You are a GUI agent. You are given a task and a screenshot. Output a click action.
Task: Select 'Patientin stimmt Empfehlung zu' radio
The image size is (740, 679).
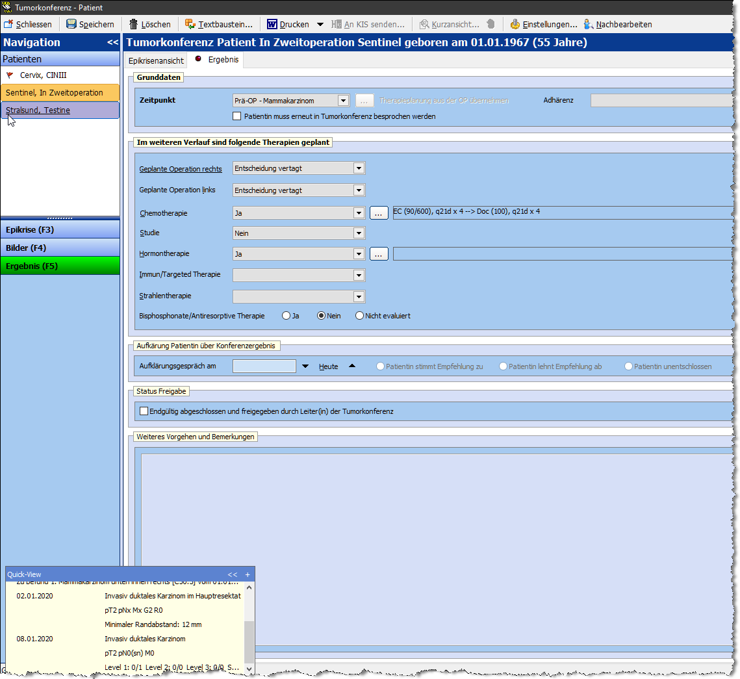tap(380, 366)
